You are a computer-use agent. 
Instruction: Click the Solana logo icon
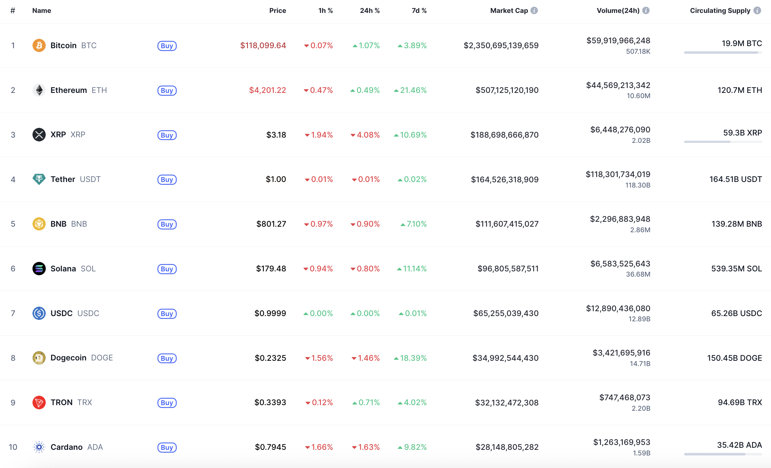(x=39, y=269)
